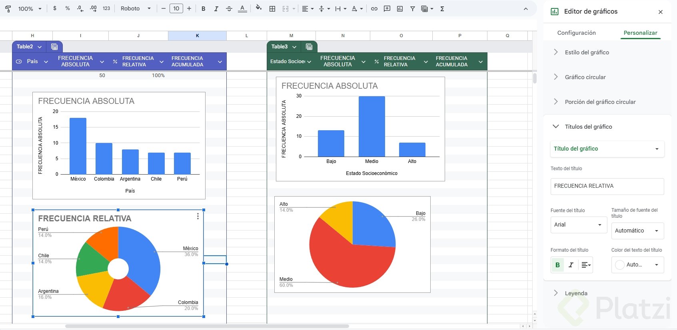Open the cell borders menu

point(272,8)
